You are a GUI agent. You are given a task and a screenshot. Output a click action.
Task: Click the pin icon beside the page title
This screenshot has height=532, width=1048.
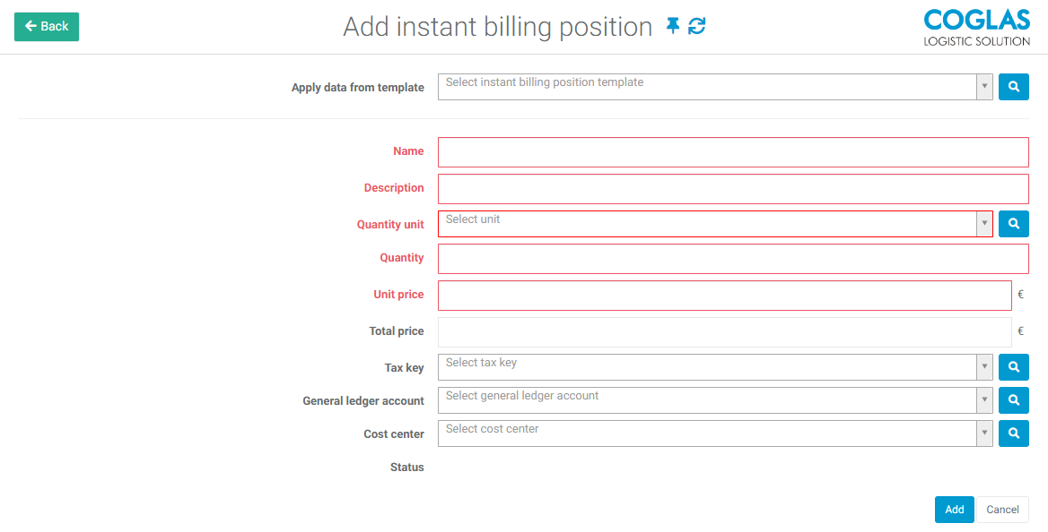tap(673, 27)
